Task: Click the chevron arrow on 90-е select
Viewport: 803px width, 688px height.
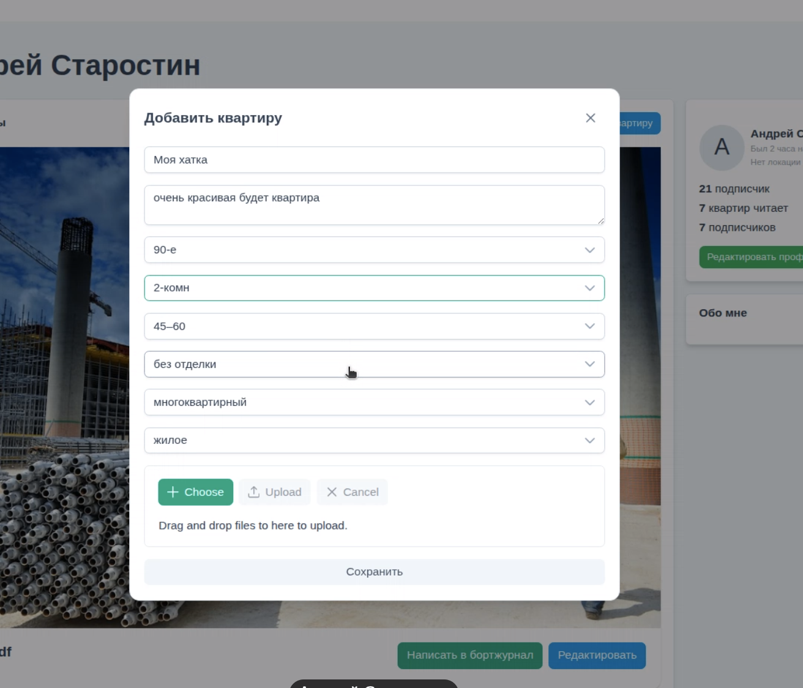Action: click(x=589, y=250)
